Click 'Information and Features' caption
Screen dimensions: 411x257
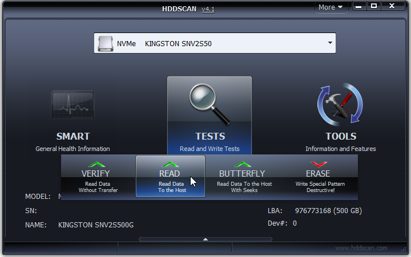(x=340, y=149)
